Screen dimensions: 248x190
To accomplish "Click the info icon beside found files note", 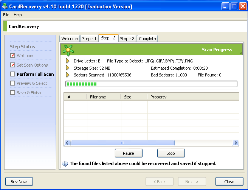I will point(65,164).
